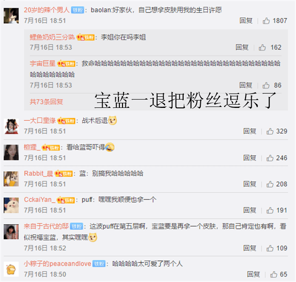Open 宇宙巨星's user profile
Image resolution: width=296 pixels, height=282 pixels.
click(x=43, y=63)
